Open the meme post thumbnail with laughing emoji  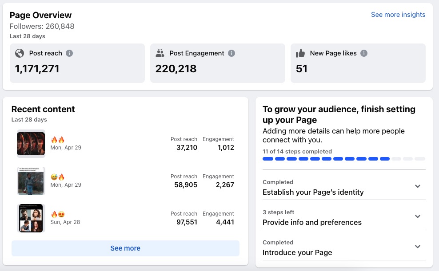[x=31, y=181]
